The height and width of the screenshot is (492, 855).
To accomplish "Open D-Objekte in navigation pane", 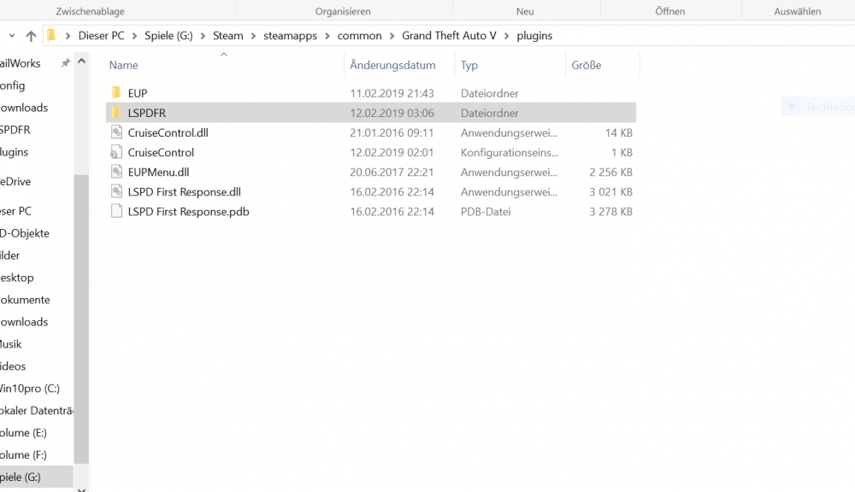I will click(25, 233).
